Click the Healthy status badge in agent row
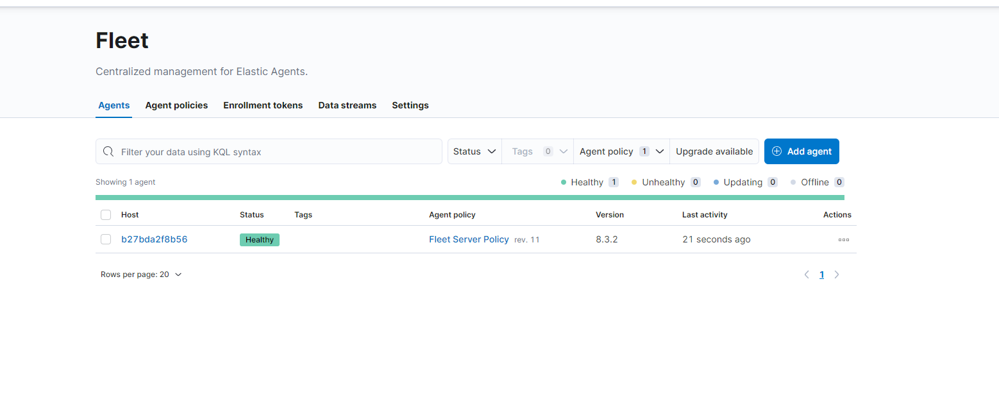Image resolution: width=999 pixels, height=397 pixels. 260,240
